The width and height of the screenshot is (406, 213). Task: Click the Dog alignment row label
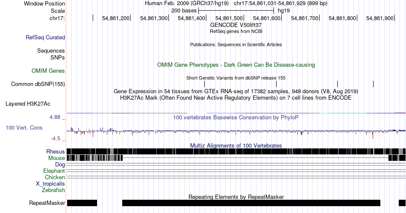60,165
